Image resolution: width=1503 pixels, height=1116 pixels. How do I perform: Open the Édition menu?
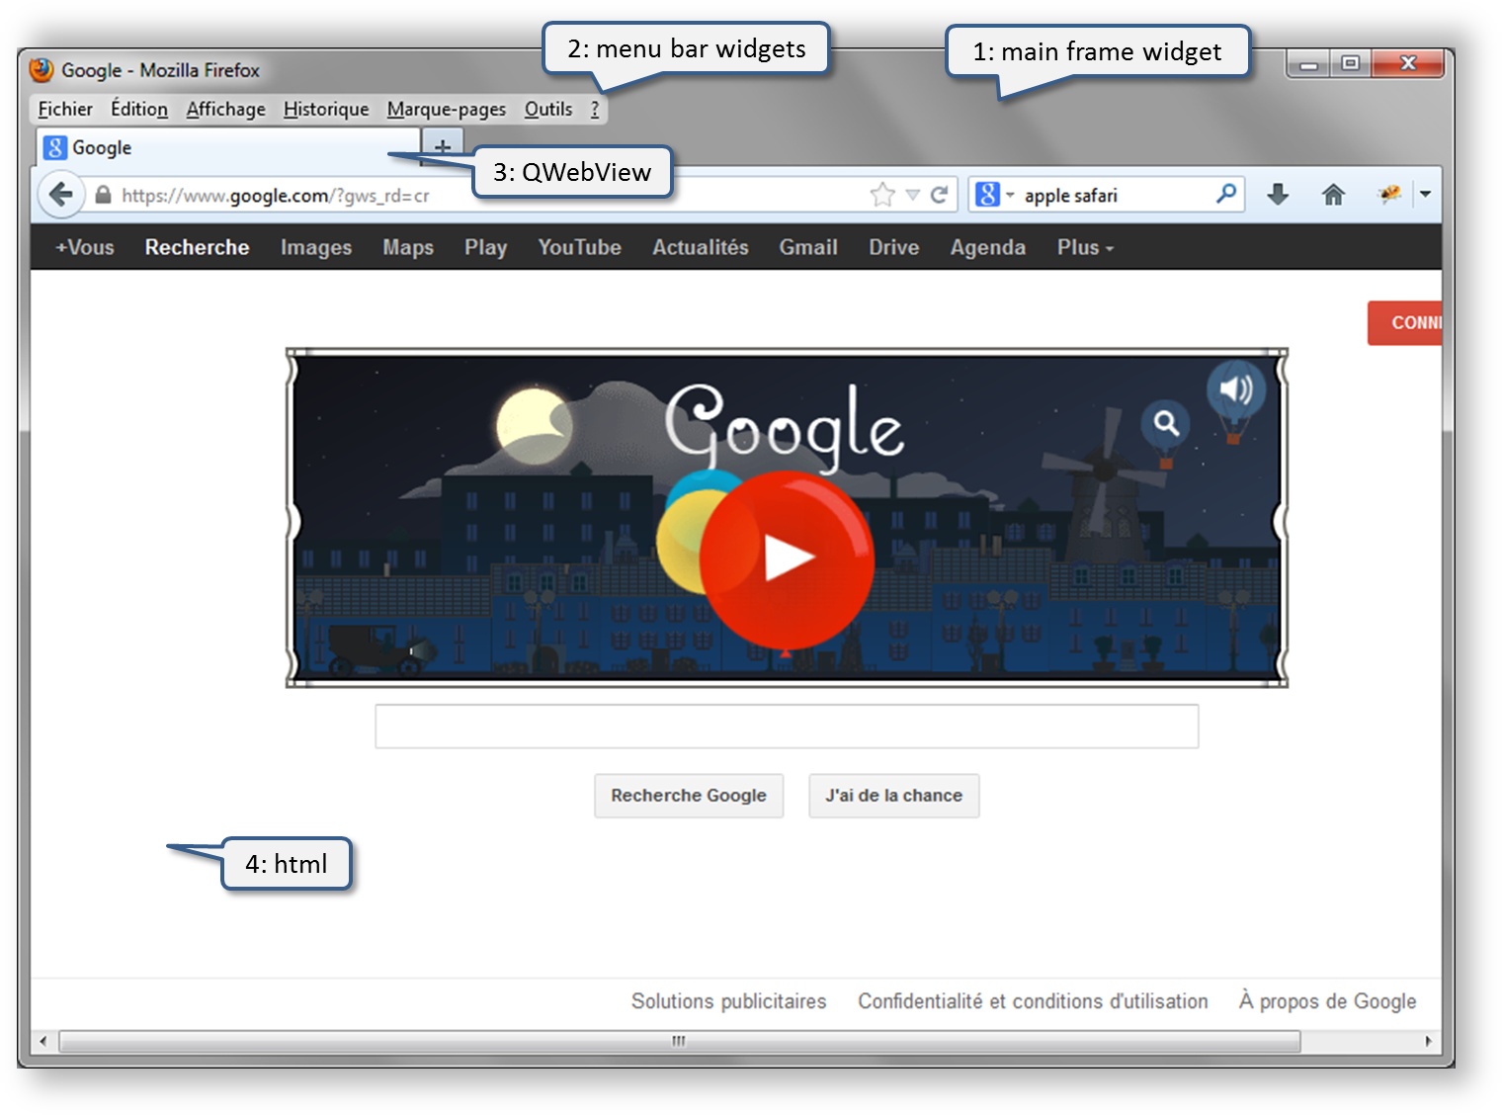[139, 109]
